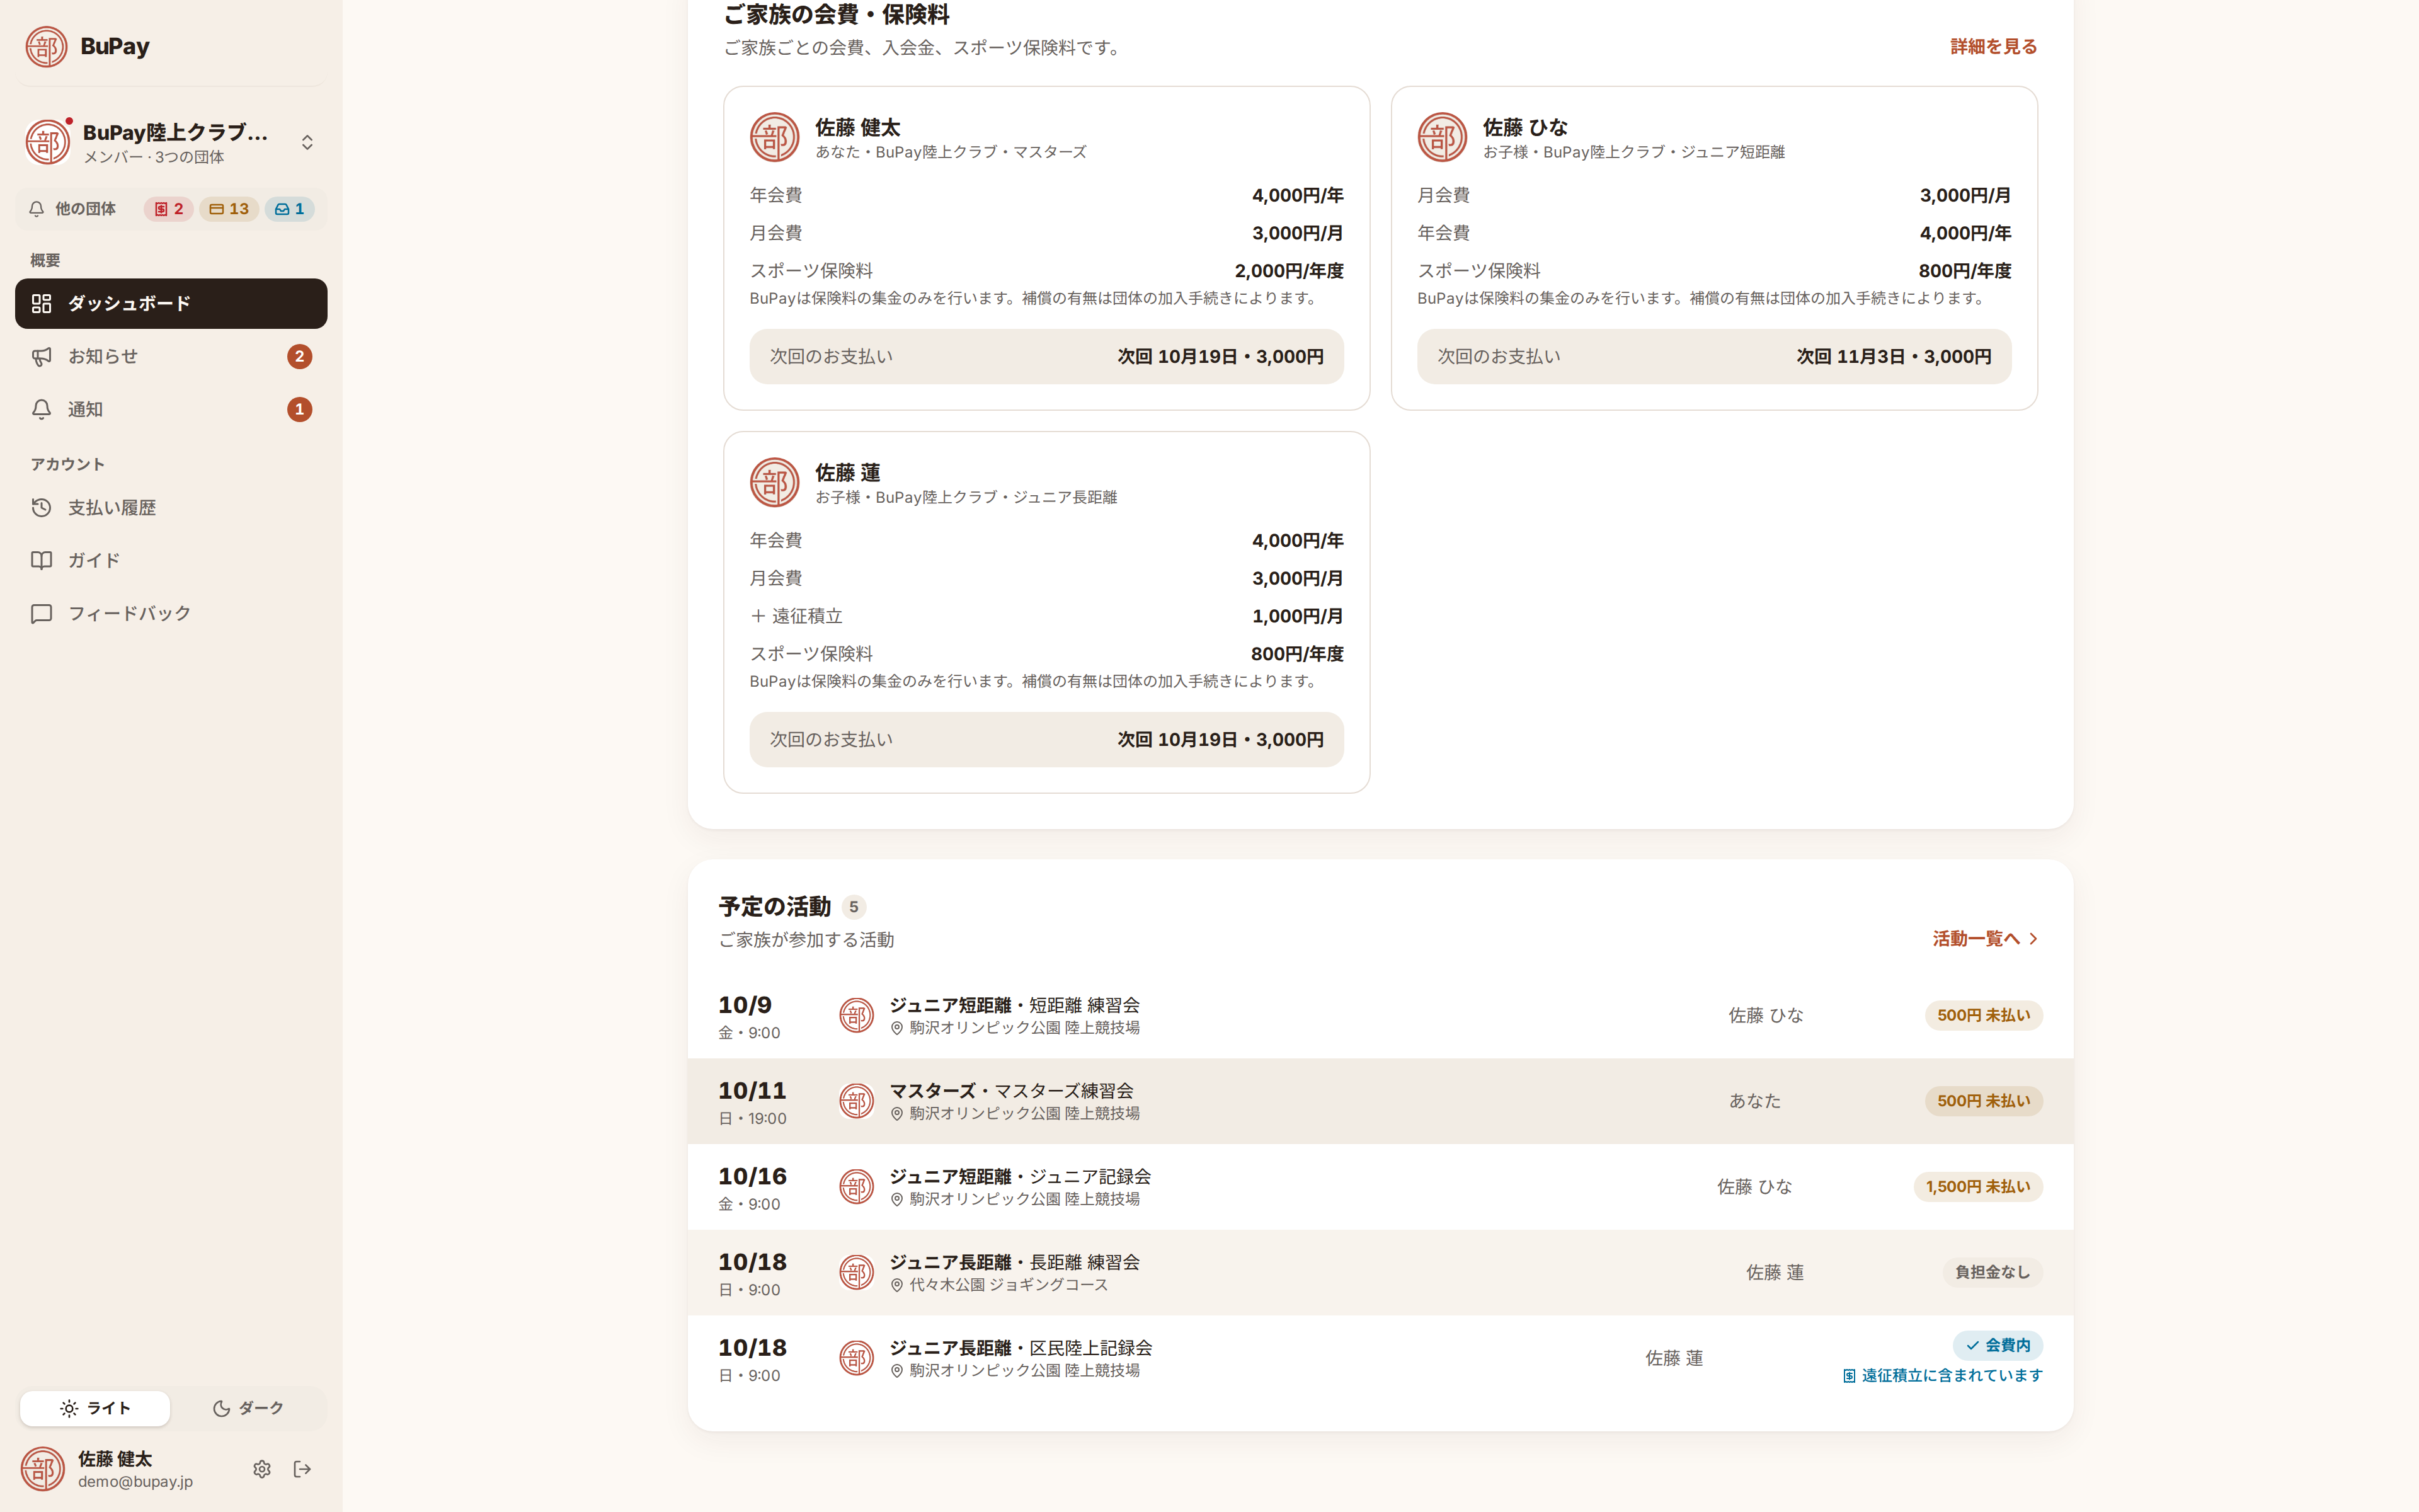Click the BuPay logo icon in sidebar header
This screenshot has height=1512, width=2419.
pos(46,46)
